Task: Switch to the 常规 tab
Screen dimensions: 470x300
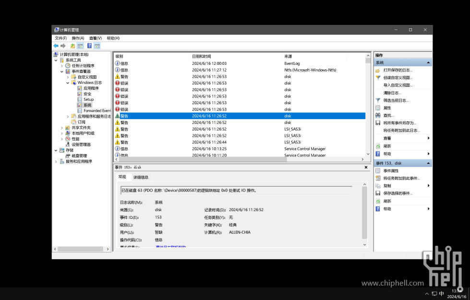Action: 122,177
